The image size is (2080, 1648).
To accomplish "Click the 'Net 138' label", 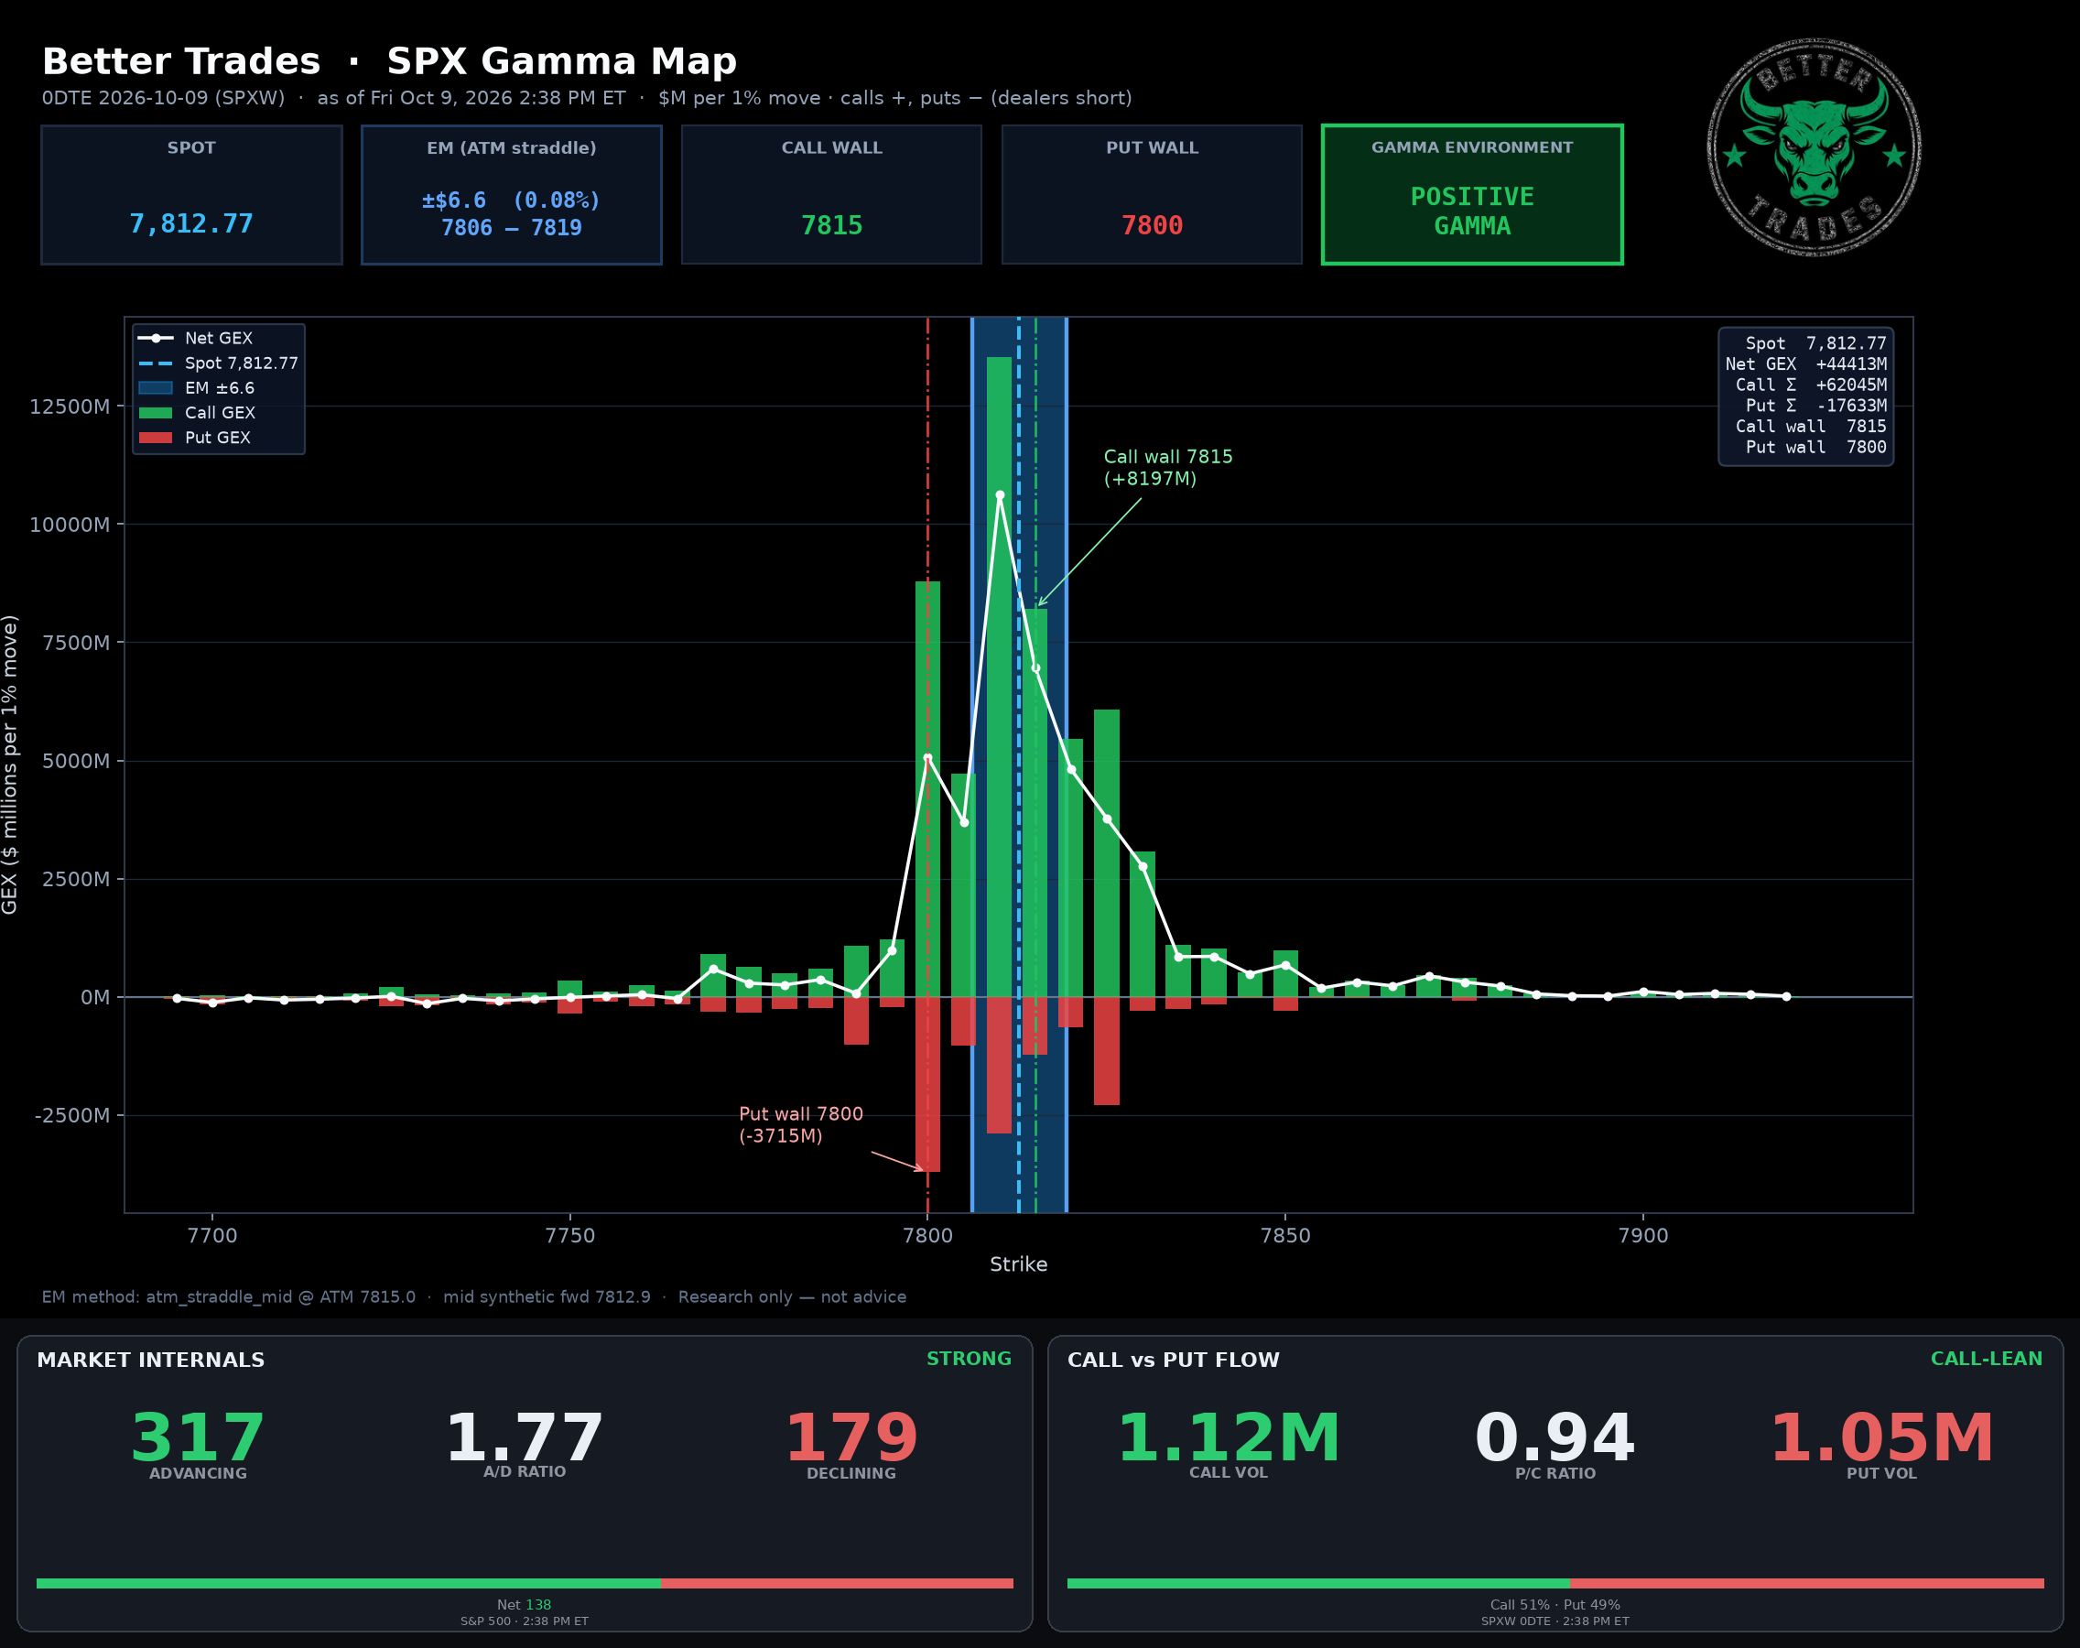I will coord(524,1605).
